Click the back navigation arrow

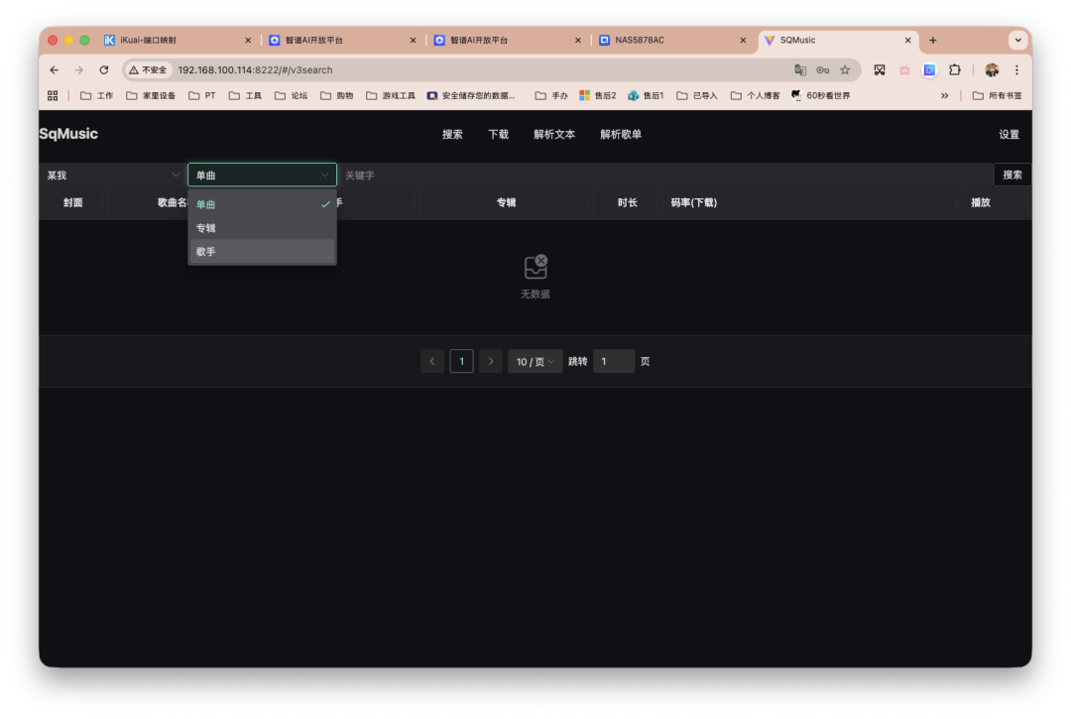point(54,69)
